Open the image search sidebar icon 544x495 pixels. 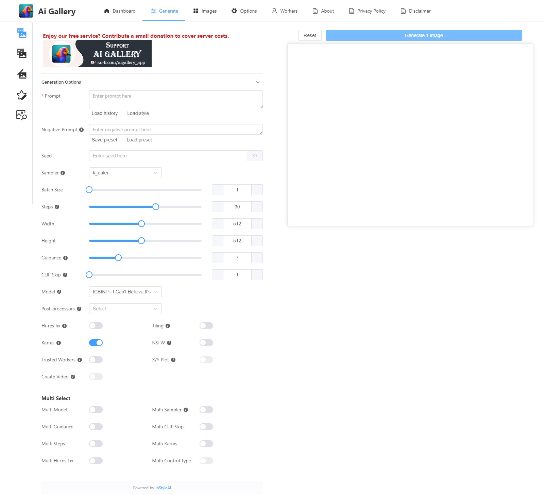point(22,115)
